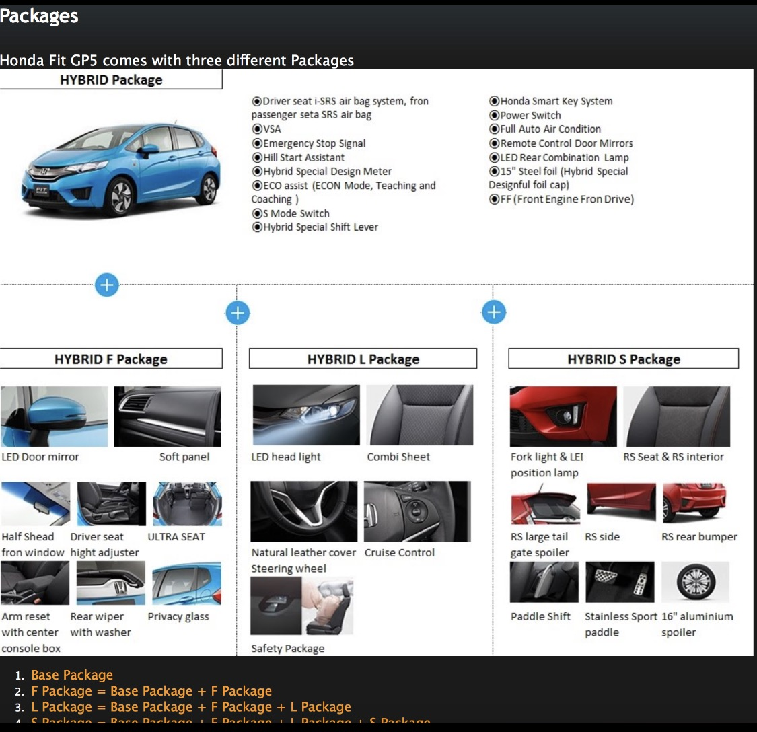The image size is (757, 732).
Task: Open the Driver seat hight adjuster image
Action: [x=112, y=504]
